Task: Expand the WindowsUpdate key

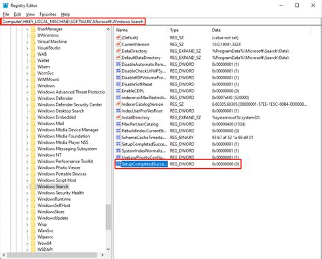Action: pos(27,218)
